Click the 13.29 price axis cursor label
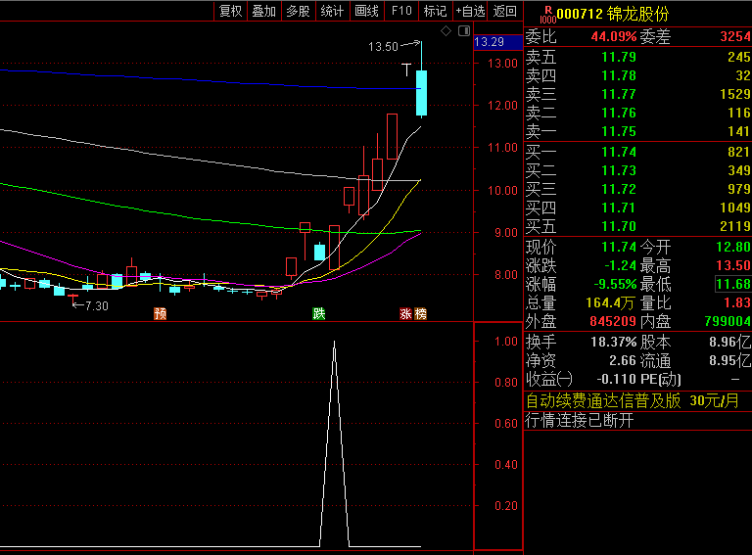The image size is (752, 555). coord(497,42)
